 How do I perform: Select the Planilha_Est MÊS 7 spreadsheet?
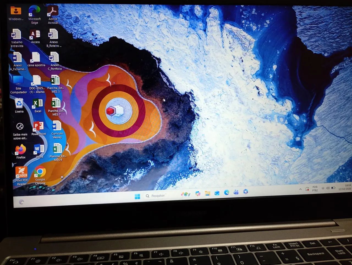[x=56, y=107]
